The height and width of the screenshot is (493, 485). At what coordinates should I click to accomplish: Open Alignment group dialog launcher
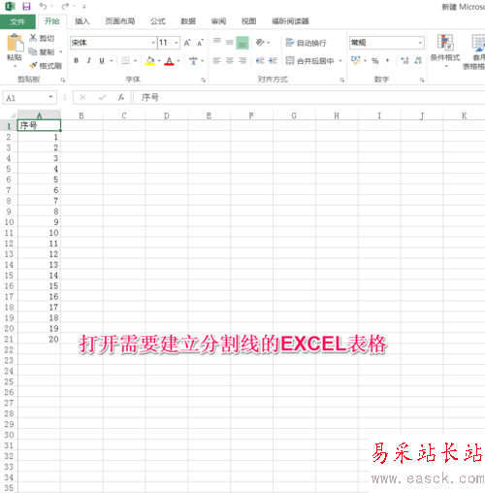(342, 80)
